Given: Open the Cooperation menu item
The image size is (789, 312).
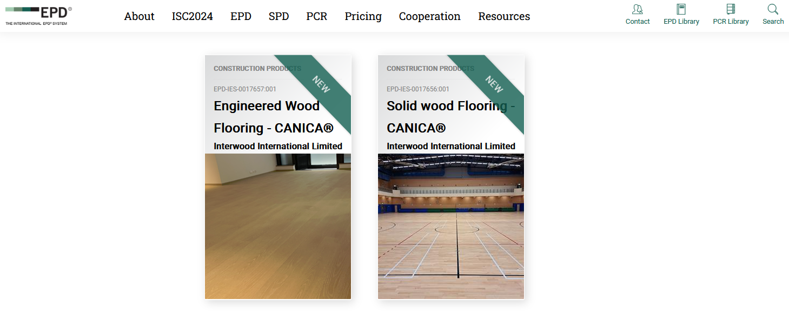Looking at the screenshot, I should pyautogui.click(x=430, y=16).
